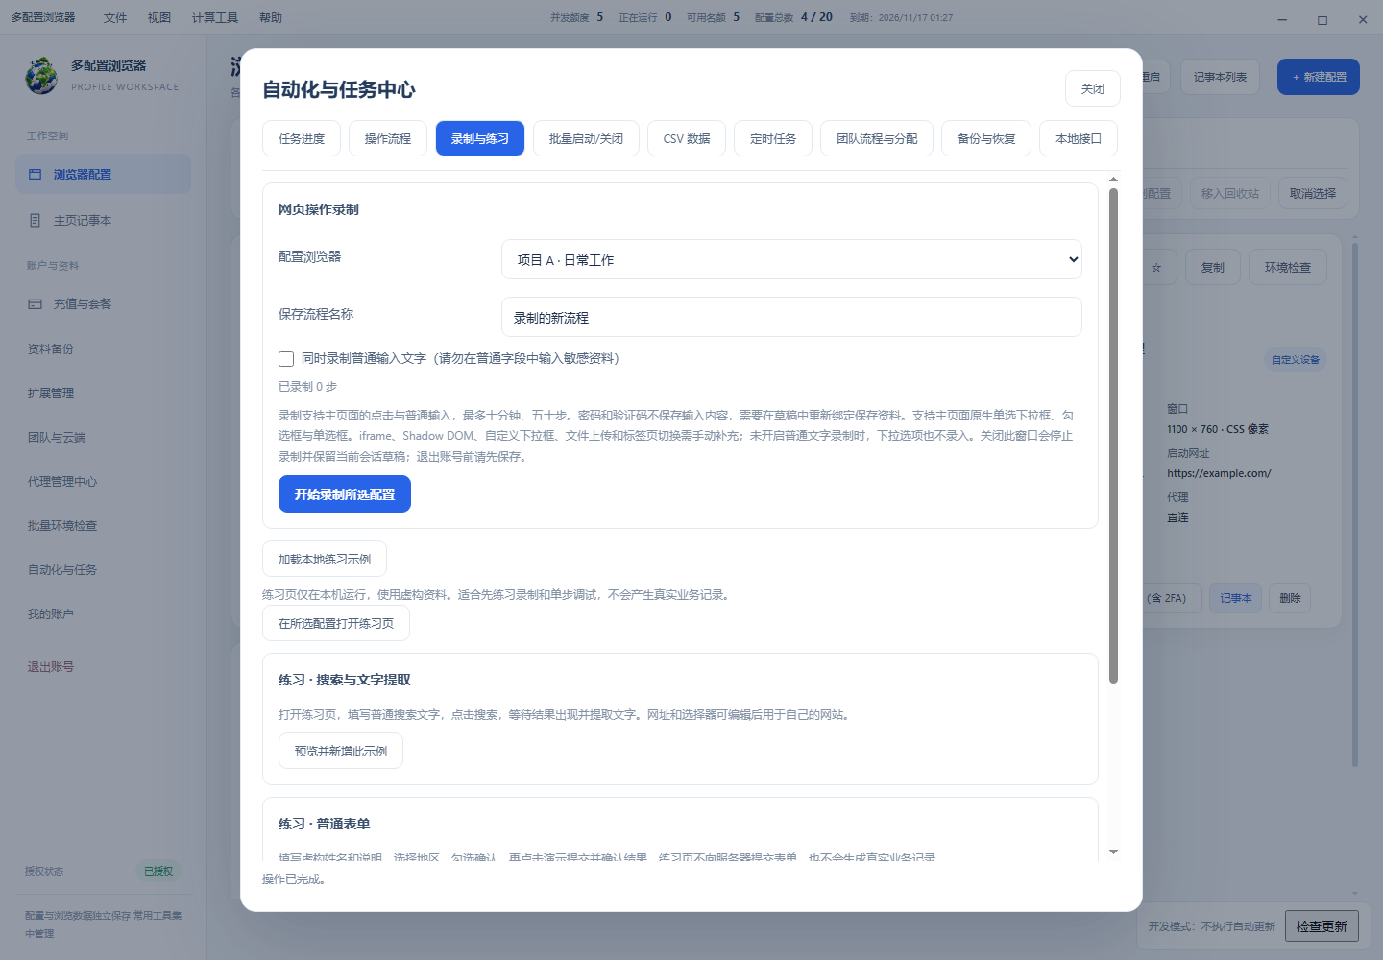Open the CSV 数据 tab
The height and width of the screenshot is (960, 1383).
tap(687, 138)
